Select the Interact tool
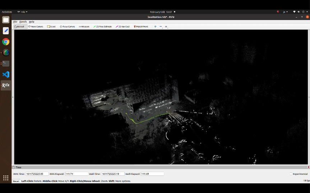 [x=19, y=26]
